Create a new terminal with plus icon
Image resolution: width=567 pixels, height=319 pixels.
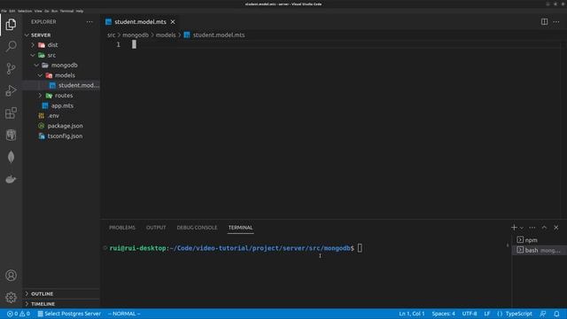[514, 228]
